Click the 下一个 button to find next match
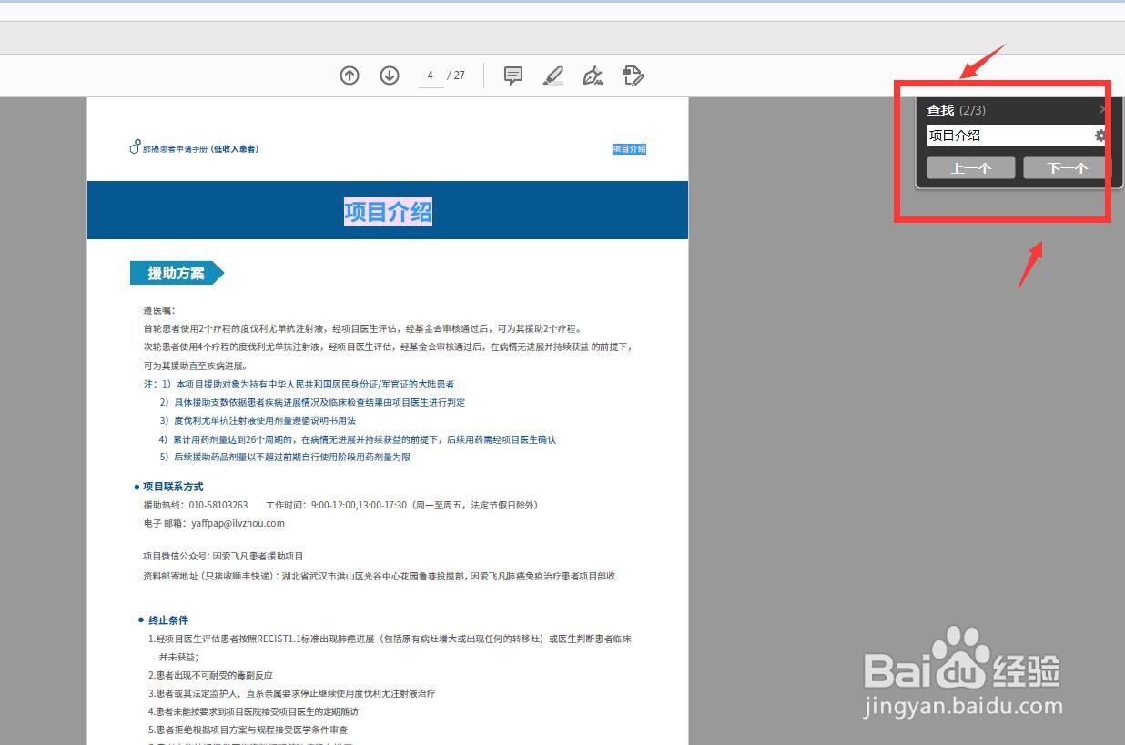Viewport: 1125px width, 745px height. pos(1066,167)
